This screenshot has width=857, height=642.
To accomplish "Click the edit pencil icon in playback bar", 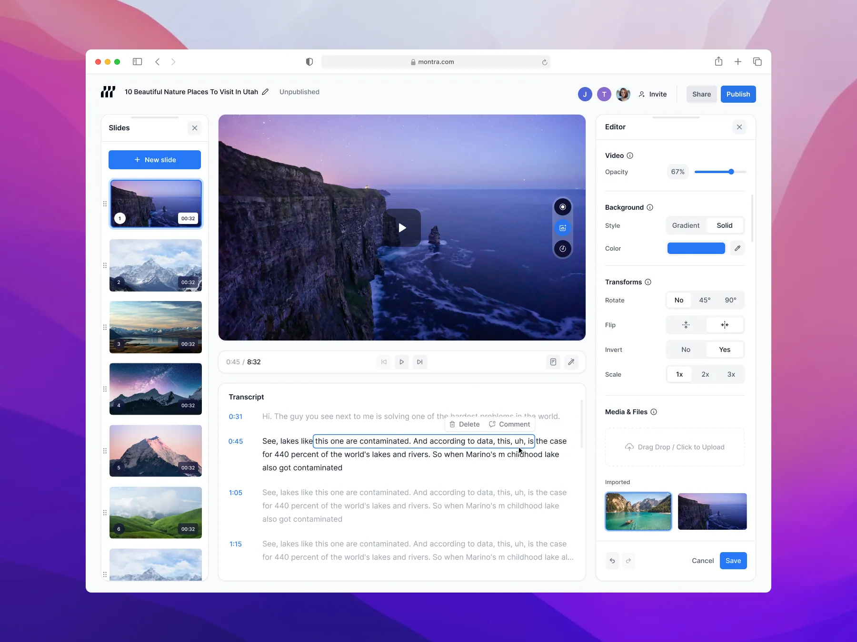I will coord(571,362).
